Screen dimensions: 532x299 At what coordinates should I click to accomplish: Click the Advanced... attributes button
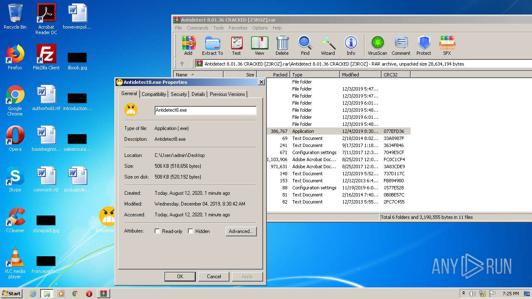click(241, 231)
